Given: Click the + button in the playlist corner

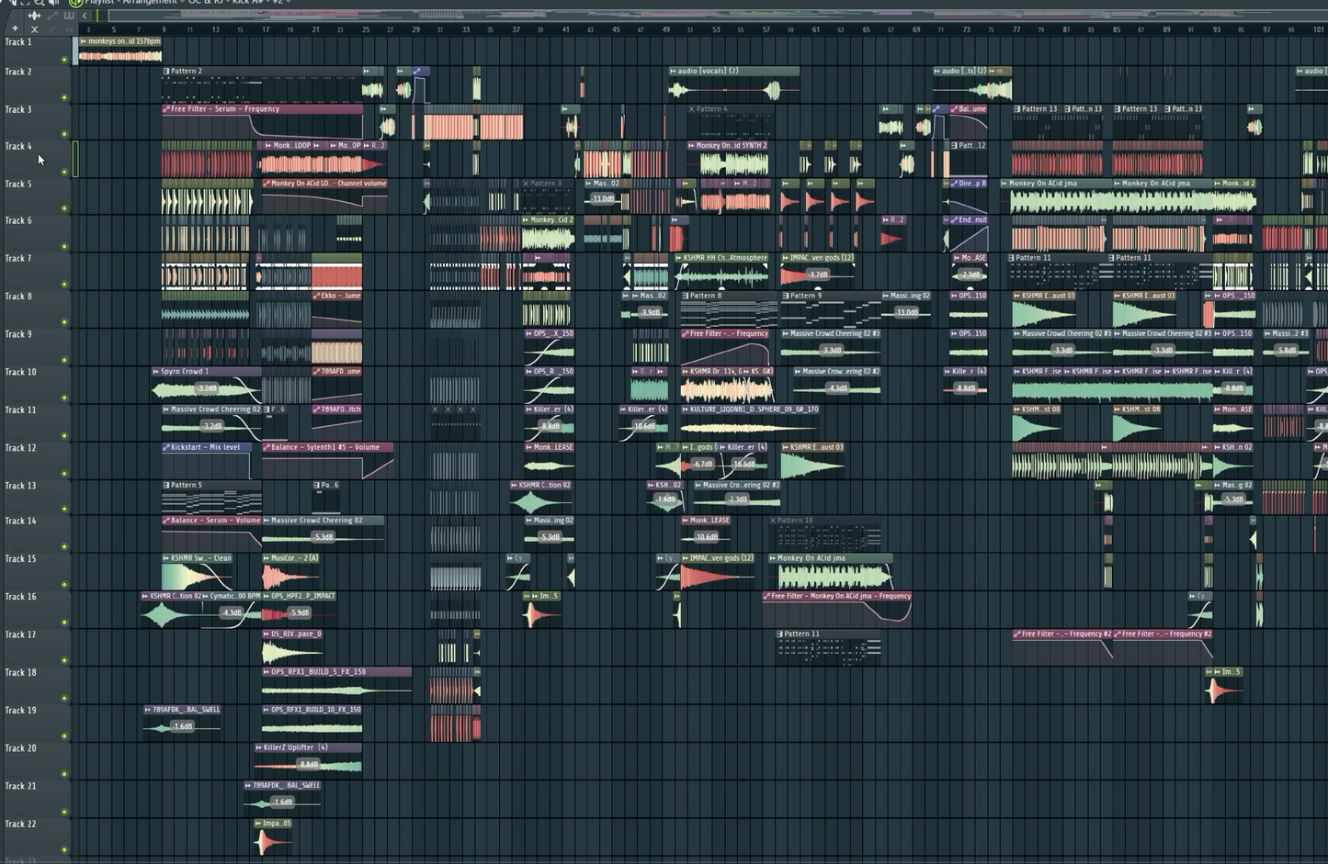Looking at the screenshot, I should [14, 28].
